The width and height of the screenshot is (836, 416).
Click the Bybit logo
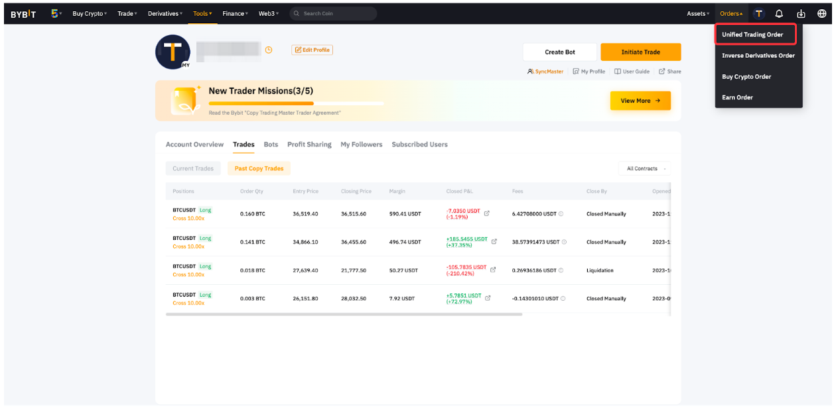23,14
